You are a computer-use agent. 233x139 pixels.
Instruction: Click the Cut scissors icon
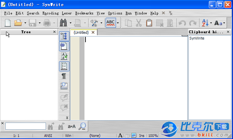[139, 23]
